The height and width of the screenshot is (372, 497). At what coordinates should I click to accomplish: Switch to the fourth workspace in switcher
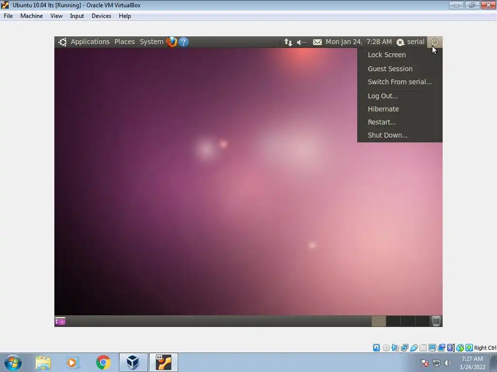pos(422,321)
